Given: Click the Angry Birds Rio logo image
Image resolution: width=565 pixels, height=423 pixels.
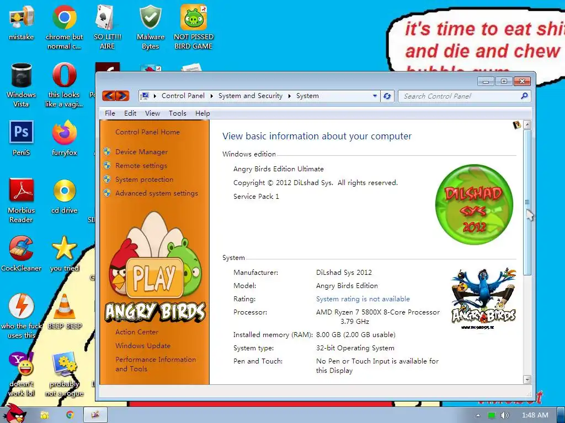Looking at the screenshot, I should coord(483,298).
